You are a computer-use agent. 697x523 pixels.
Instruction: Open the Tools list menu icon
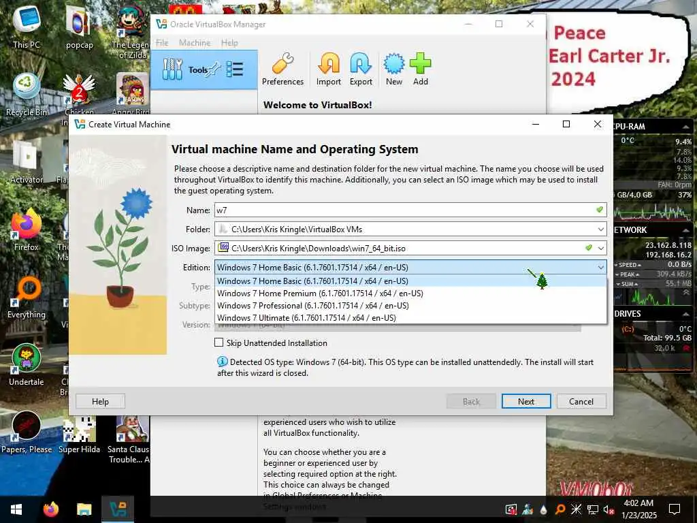(x=235, y=69)
